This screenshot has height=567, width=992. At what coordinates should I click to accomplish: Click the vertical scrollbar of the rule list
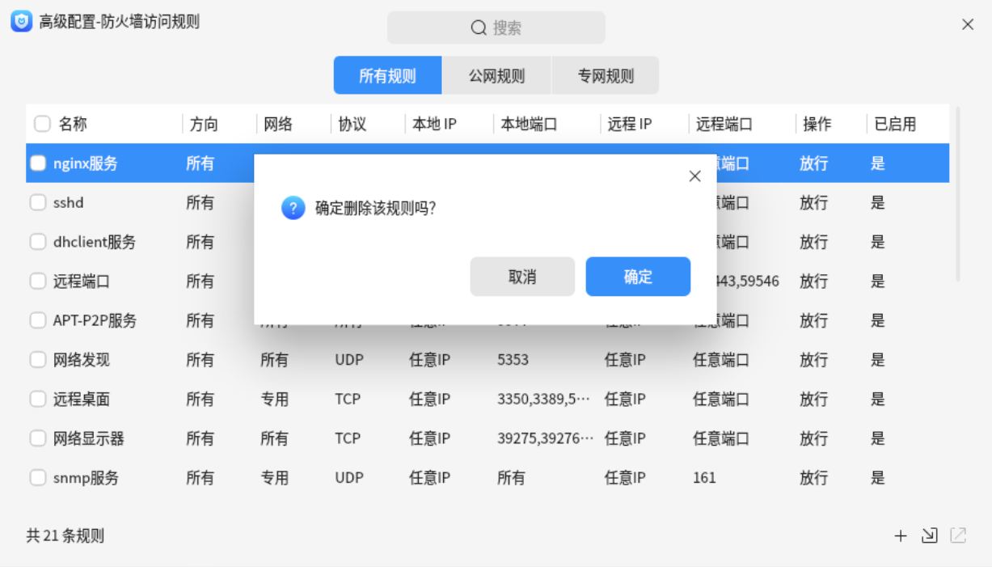coord(959,194)
